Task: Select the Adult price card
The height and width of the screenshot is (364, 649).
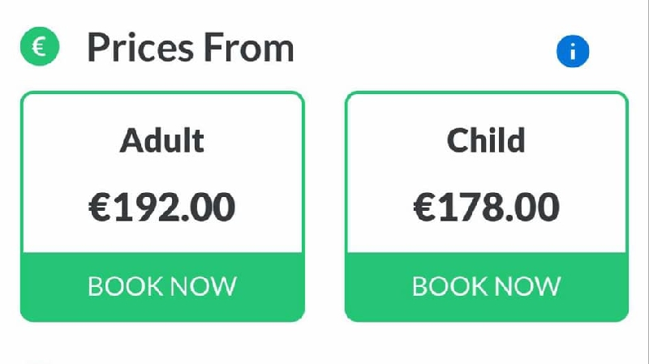Action: point(162,207)
